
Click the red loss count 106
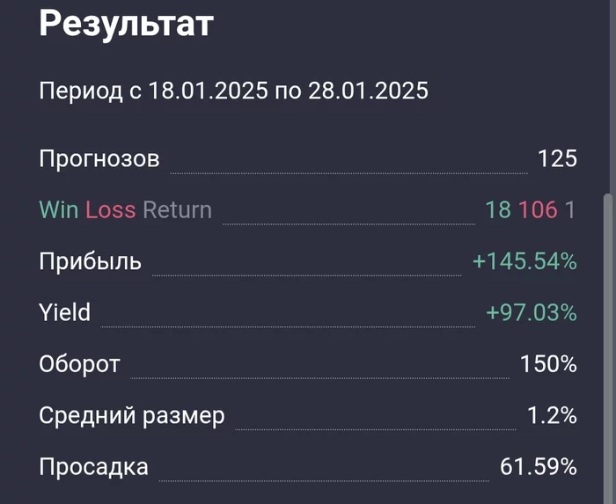tap(538, 209)
